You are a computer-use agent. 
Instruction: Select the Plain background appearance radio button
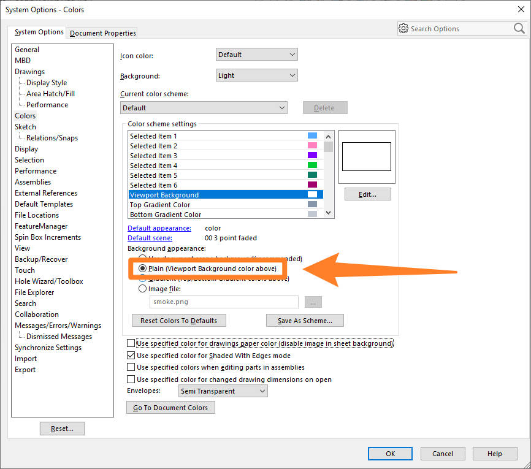click(142, 269)
